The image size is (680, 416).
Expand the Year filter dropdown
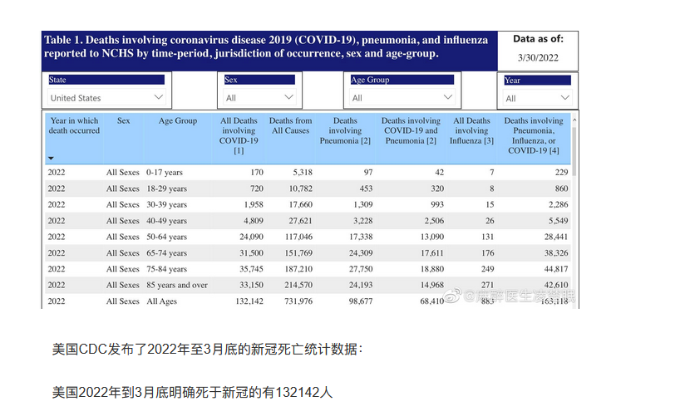537,98
